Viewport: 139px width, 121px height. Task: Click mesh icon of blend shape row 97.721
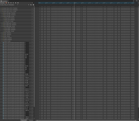3,107
